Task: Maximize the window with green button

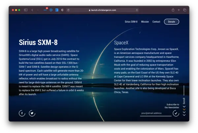Action: point(19,10)
